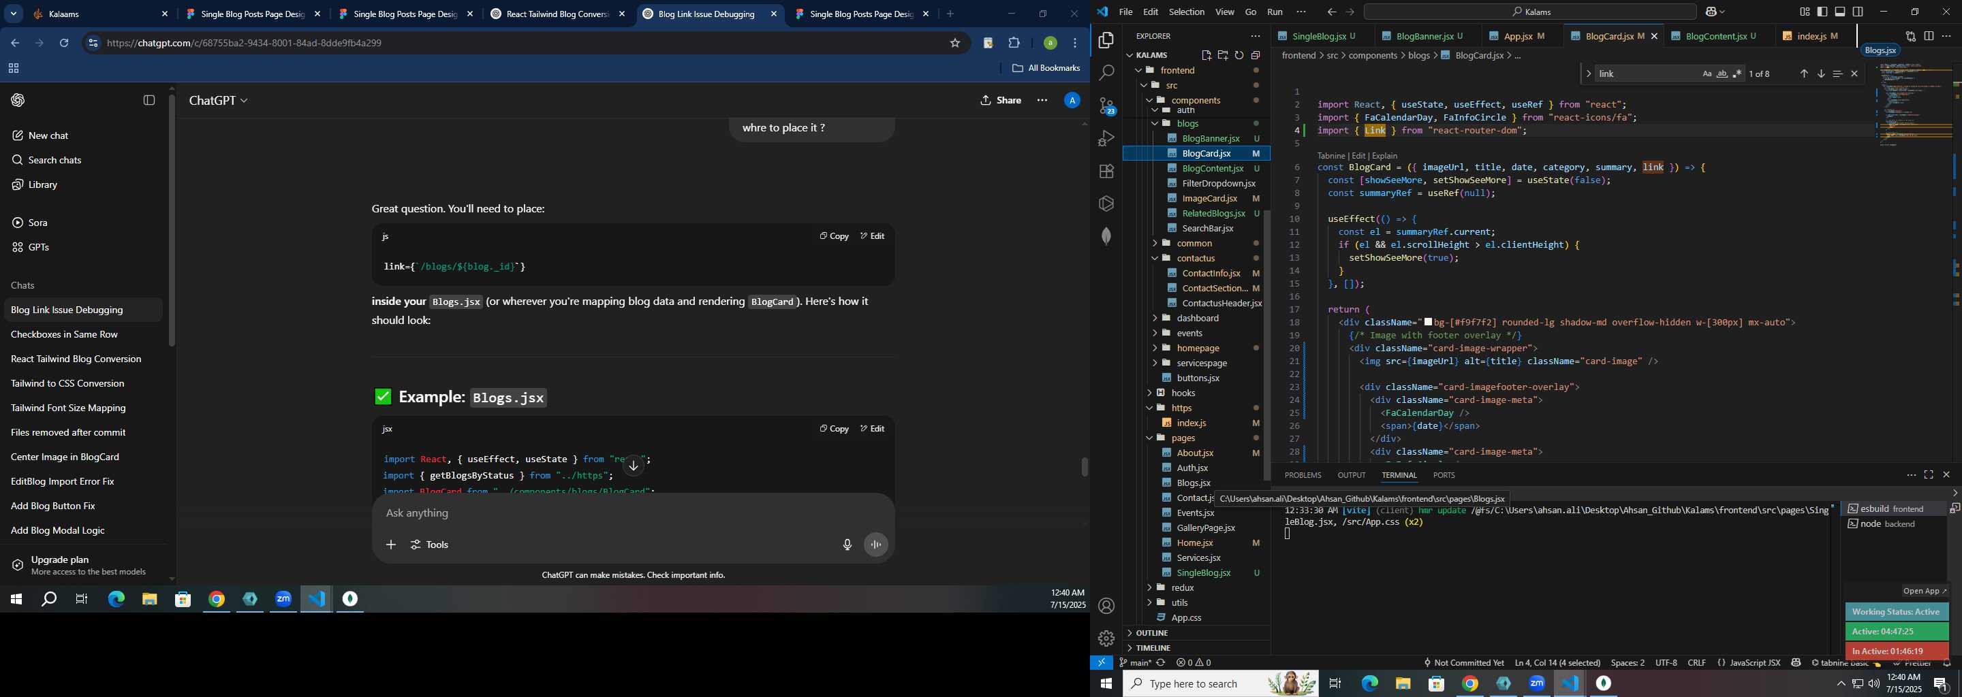The image size is (1962, 697).
Task: Jump to bottom of ChatGPT conversation
Action: click(634, 466)
